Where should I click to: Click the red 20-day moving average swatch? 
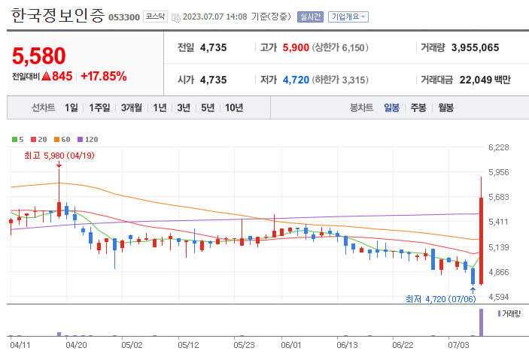33,140
